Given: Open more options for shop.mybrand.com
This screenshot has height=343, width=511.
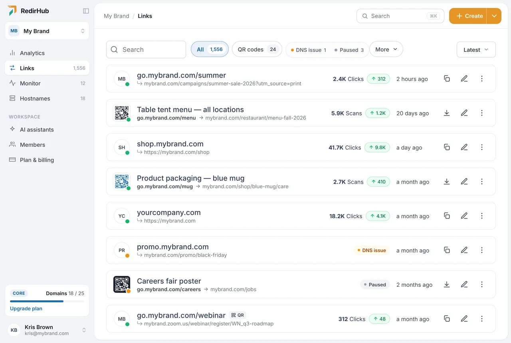Looking at the screenshot, I should point(482,147).
